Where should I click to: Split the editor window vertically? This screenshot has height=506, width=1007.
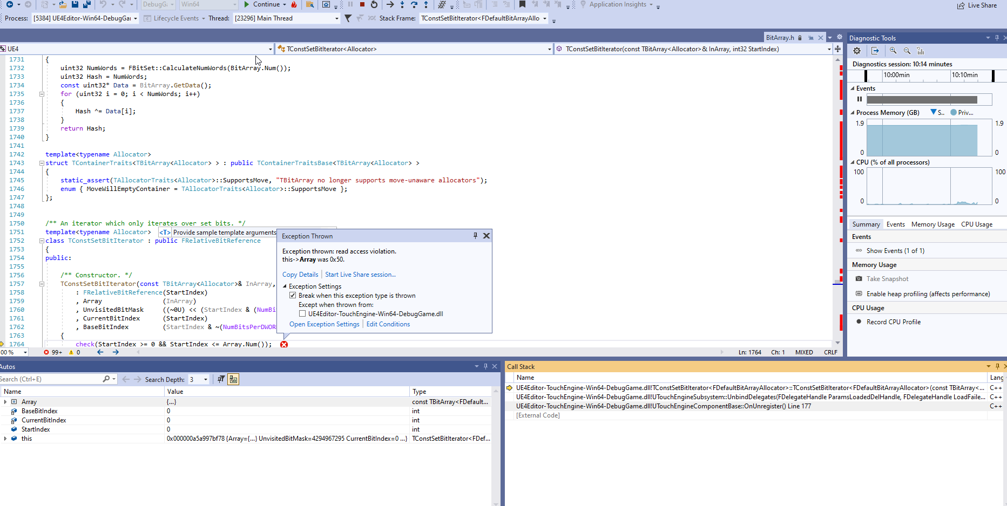[x=837, y=49]
